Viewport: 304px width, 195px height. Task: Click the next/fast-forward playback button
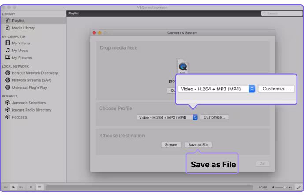(21, 187)
